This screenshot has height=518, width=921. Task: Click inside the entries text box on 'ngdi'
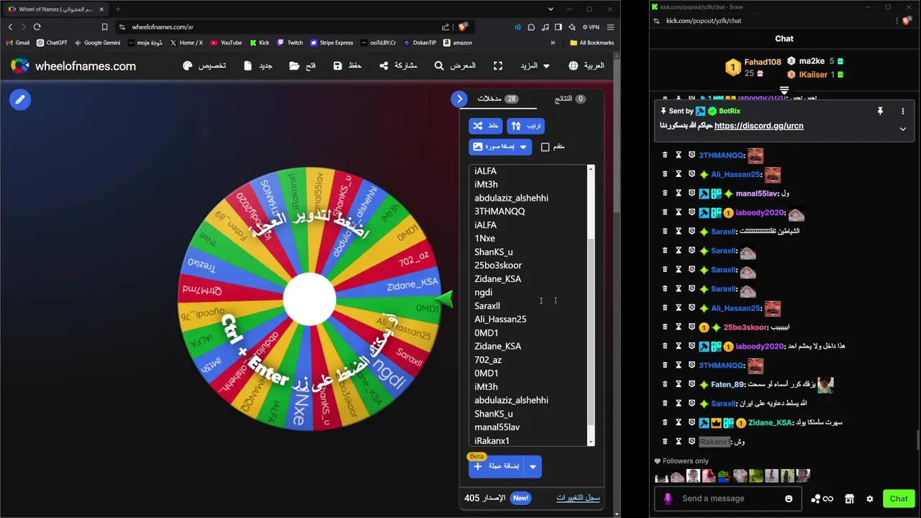tap(483, 292)
